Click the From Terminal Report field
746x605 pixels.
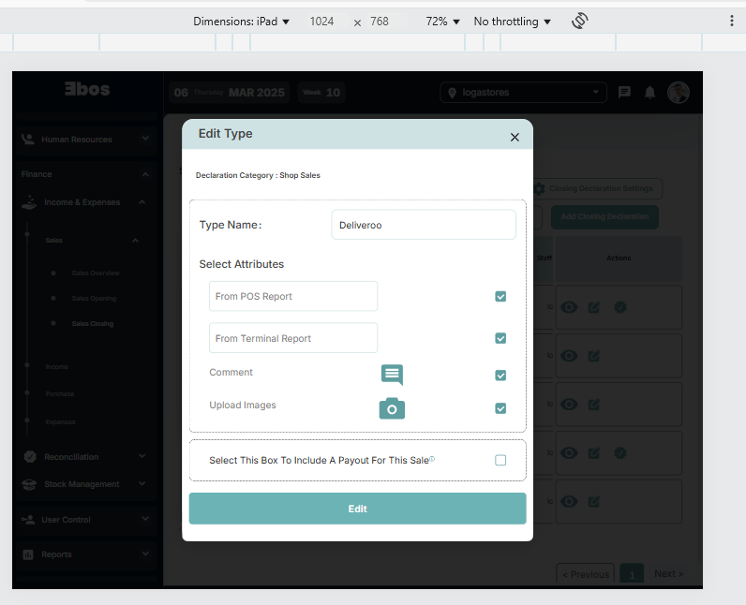click(x=293, y=338)
